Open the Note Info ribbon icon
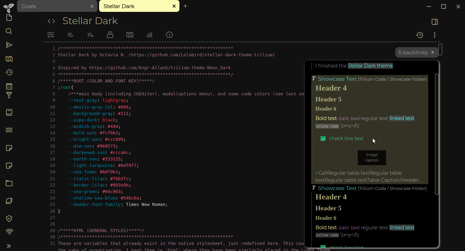 (169, 35)
